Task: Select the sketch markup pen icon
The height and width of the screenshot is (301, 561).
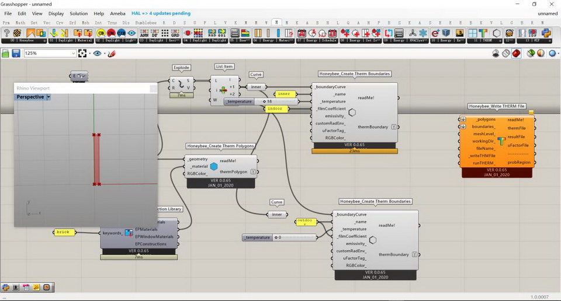Action: (112, 53)
